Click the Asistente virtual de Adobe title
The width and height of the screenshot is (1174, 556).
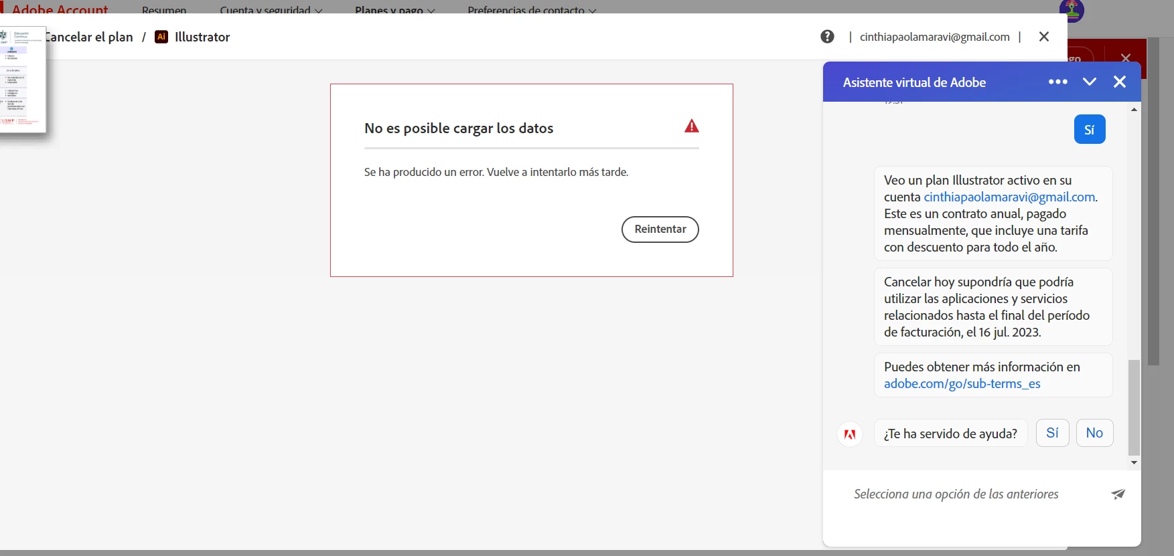coord(914,82)
